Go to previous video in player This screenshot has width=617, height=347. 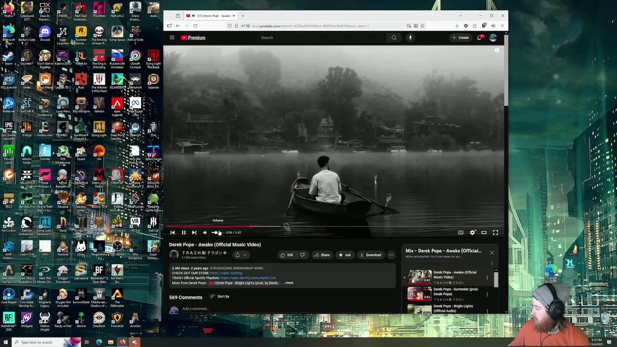[173, 232]
